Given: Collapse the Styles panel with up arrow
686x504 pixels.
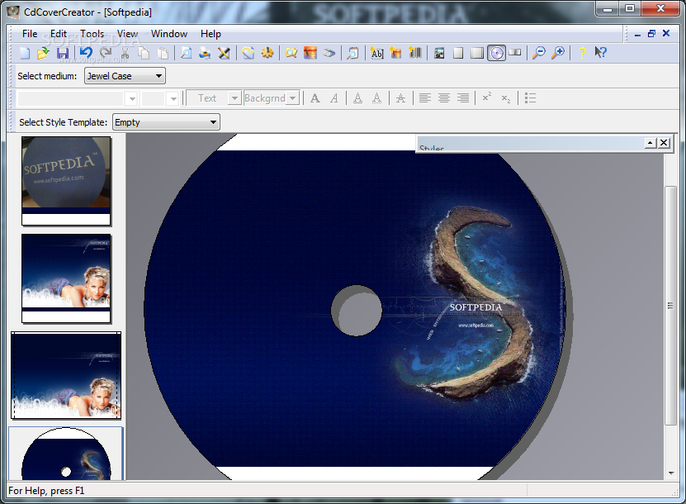Looking at the screenshot, I should point(651,143).
